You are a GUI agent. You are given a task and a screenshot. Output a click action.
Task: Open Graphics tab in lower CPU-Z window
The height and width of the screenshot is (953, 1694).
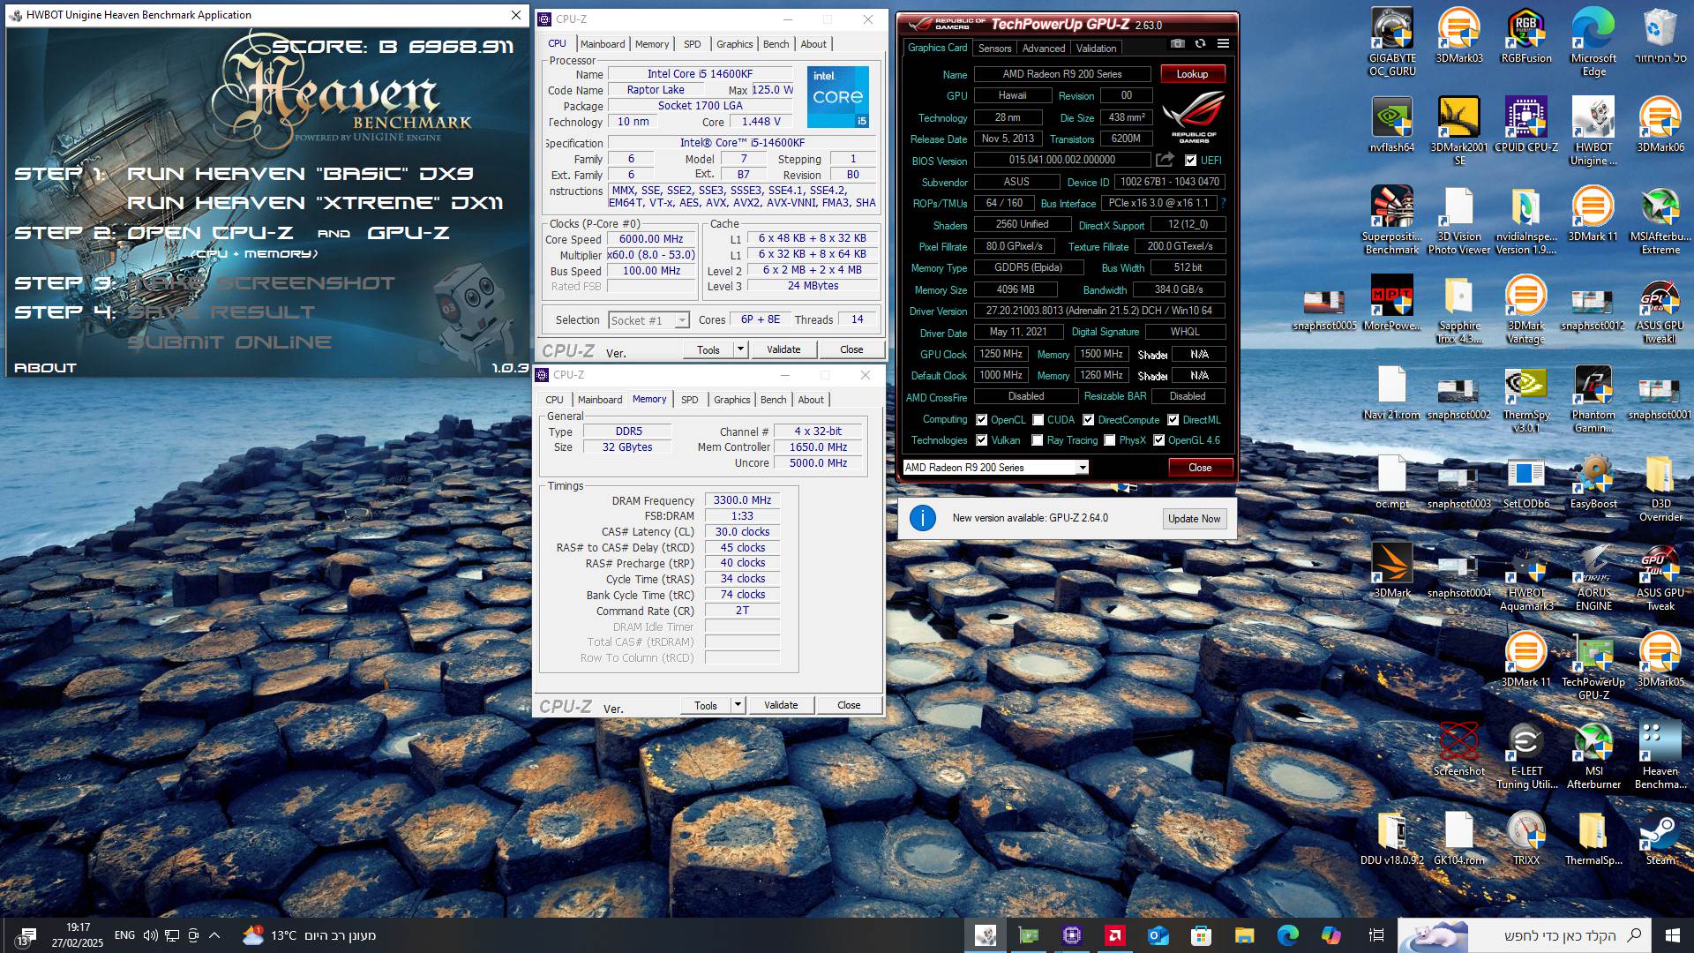click(732, 400)
